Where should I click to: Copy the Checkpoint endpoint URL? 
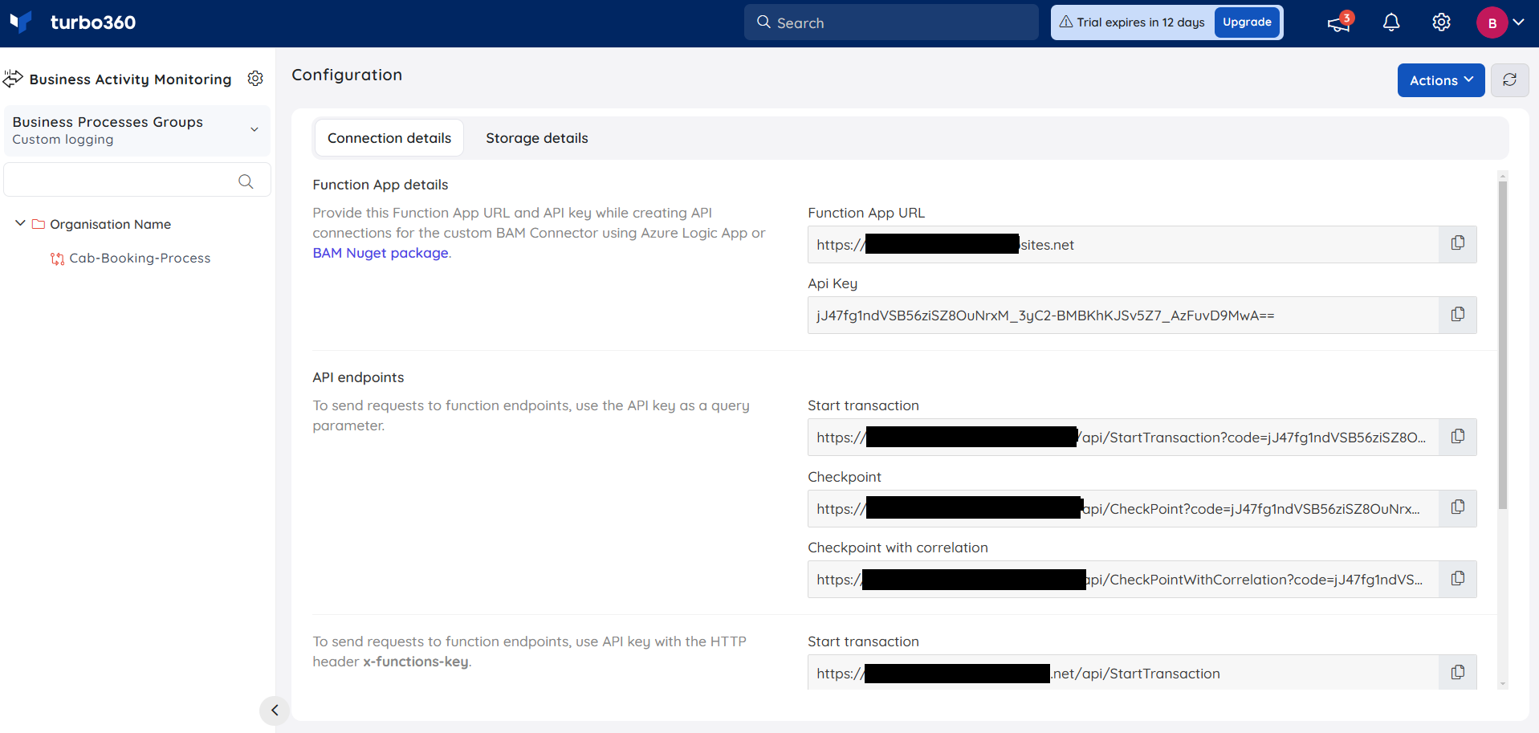click(x=1458, y=507)
